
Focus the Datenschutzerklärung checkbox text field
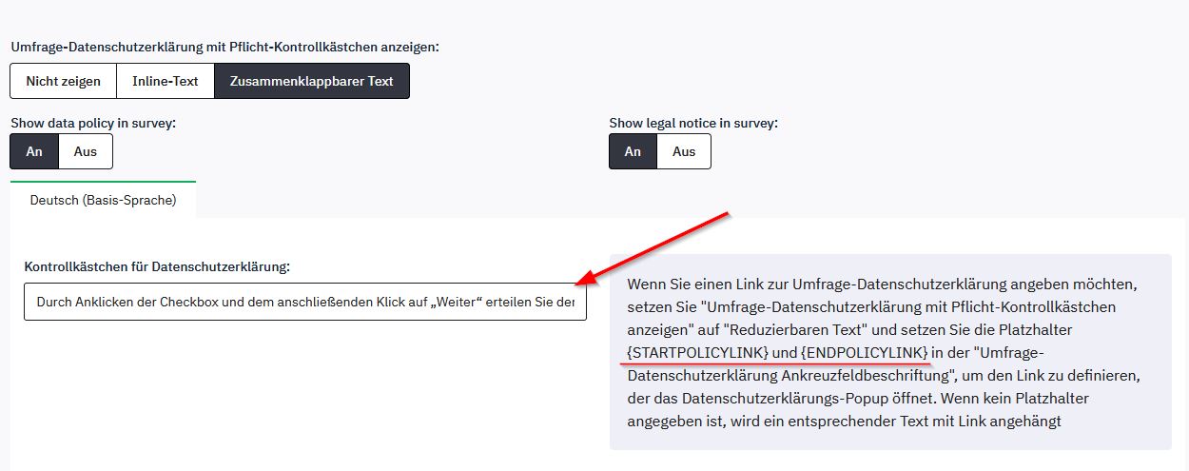point(304,302)
